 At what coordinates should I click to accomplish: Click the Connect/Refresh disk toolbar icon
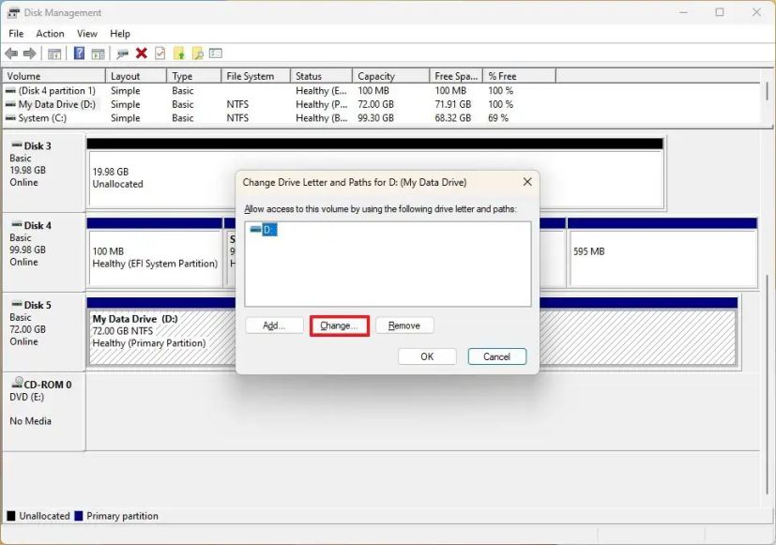point(122,53)
